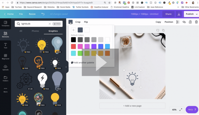Select the light blue default color
Image resolution: width=199 pixels, height=115 pixels.
point(107,46)
